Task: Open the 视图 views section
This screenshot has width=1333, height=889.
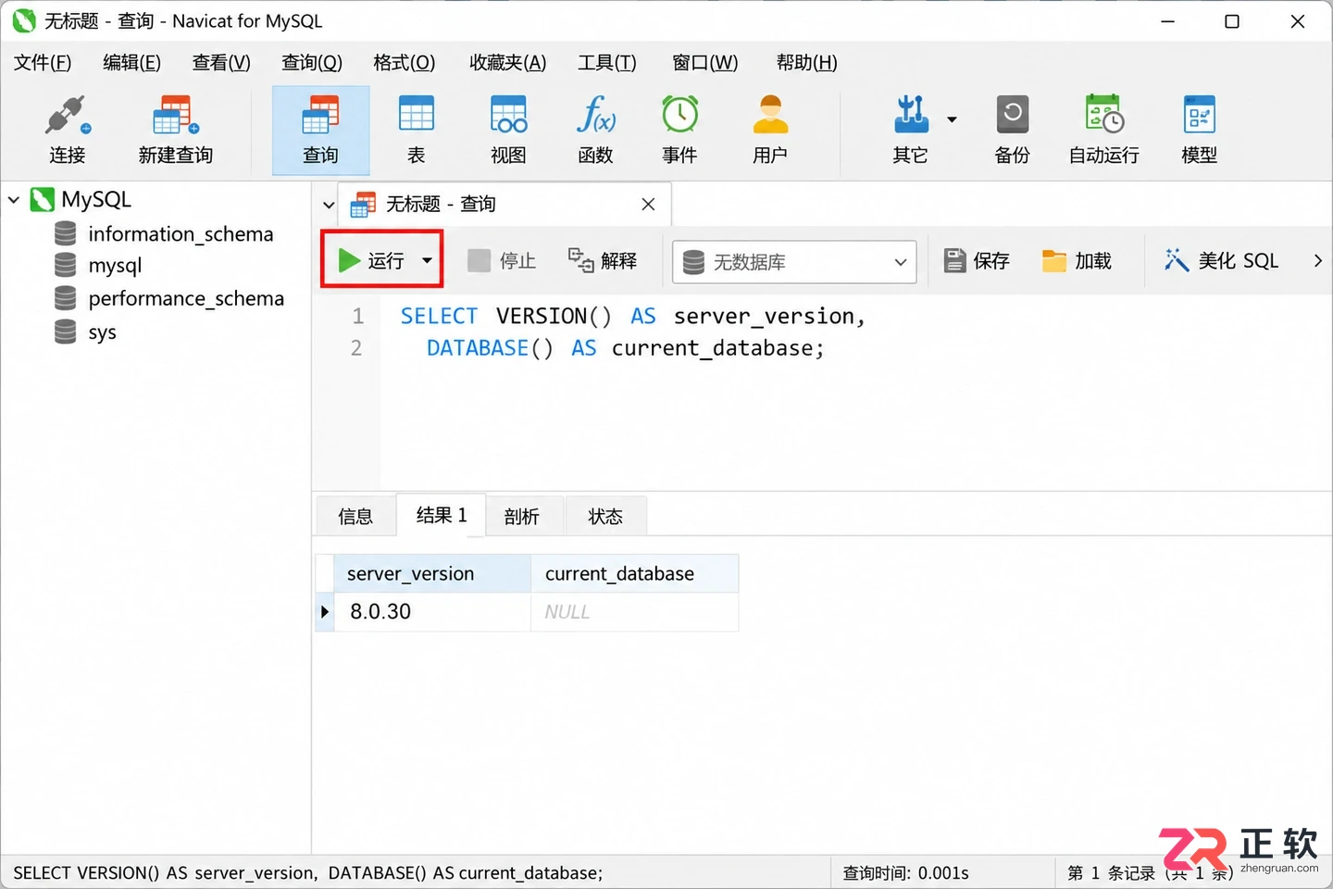Action: (508, 130)
